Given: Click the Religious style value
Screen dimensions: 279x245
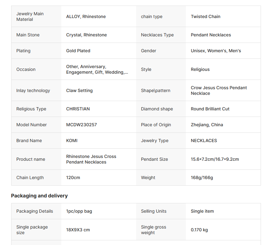Looking at the screenshot, I should tap(200, 69).
